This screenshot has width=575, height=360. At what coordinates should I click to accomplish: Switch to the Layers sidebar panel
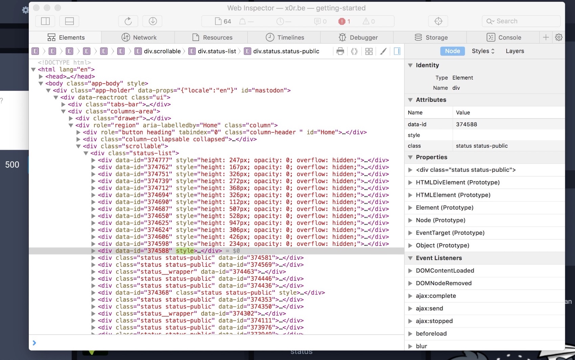tap(515, 51)
